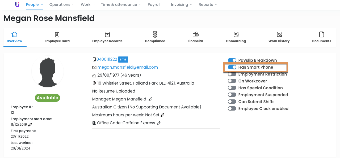The width and height of the screenshot is (340, 158).
Task: Open the Compliance medal tab
Action: click(x=155, y=37)
